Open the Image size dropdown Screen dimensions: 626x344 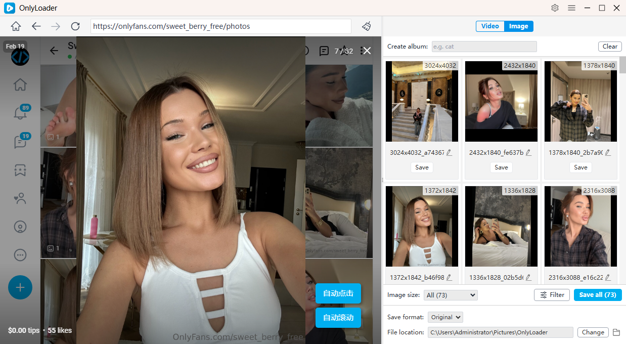pos(451,295)
